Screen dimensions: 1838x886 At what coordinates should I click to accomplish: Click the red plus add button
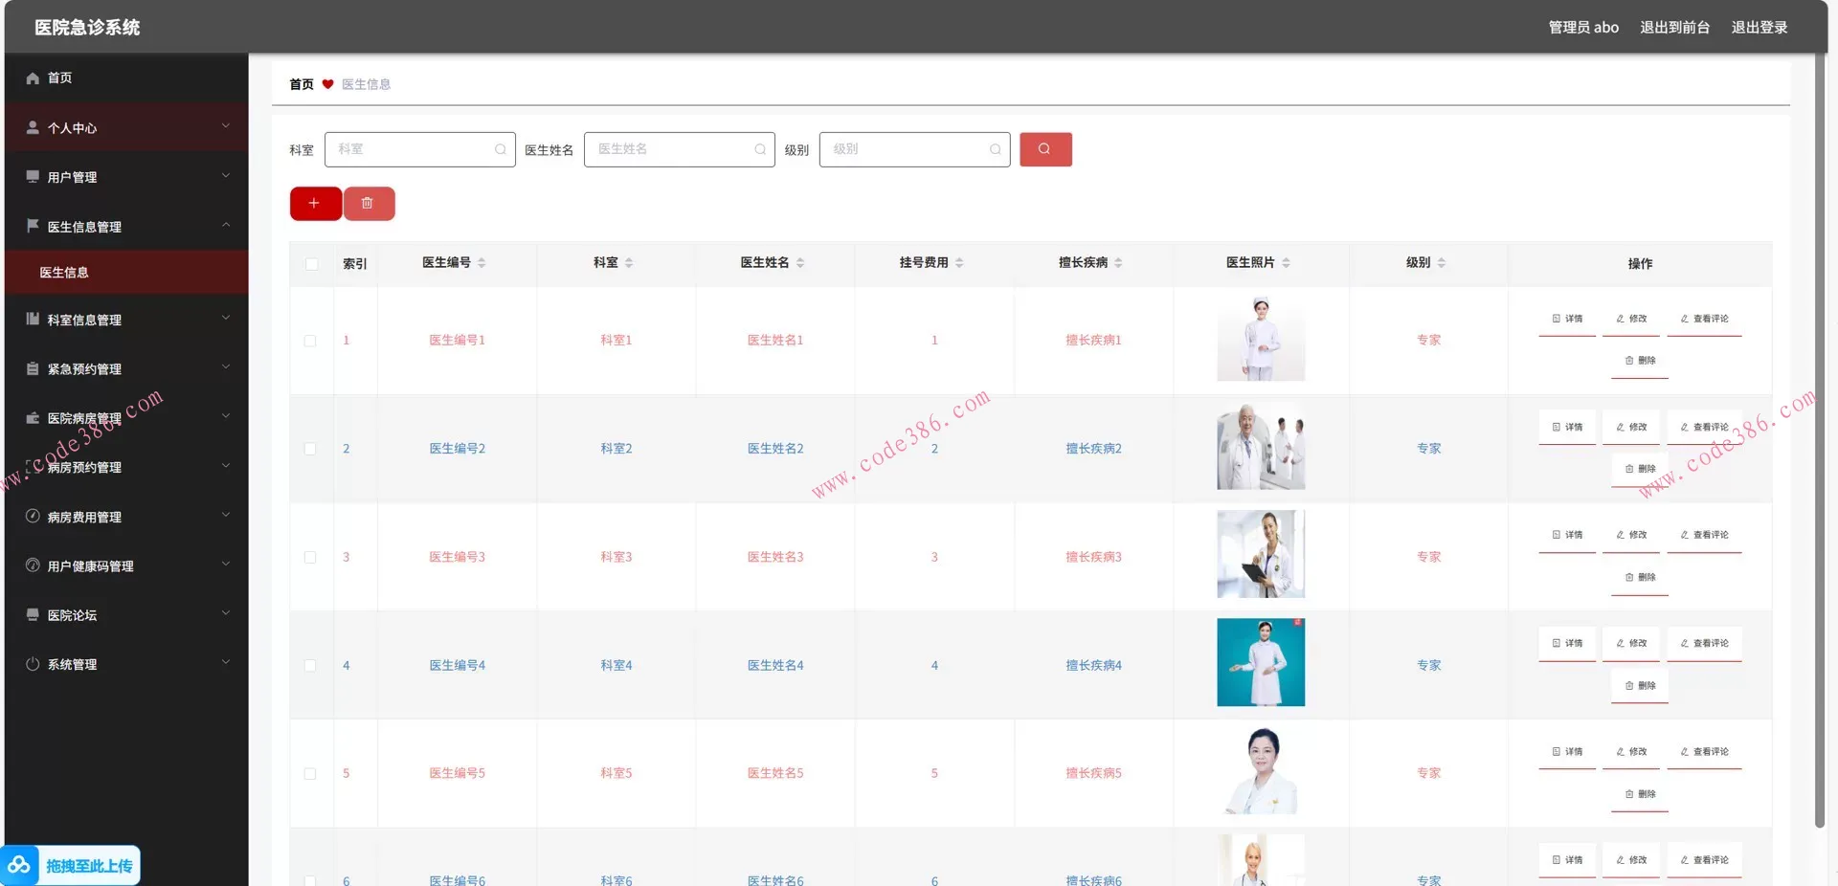(315, 204)
